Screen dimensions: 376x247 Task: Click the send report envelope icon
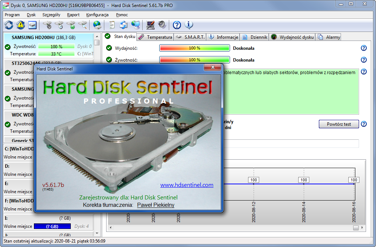[124, 25]
